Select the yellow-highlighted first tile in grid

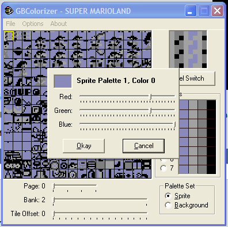click(9, 36)
